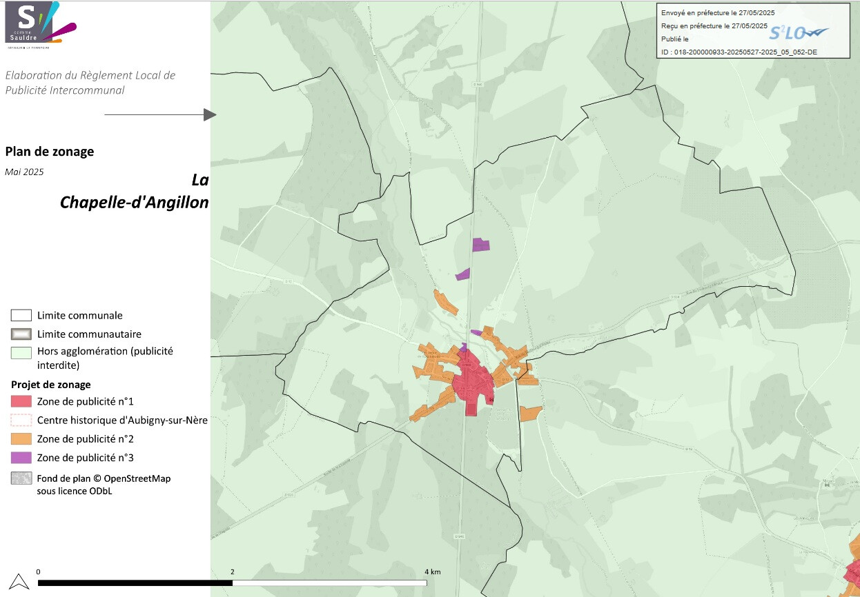Click the Mai 2025 date text
This screenshot has width=860, height=597.
[24, 172]
